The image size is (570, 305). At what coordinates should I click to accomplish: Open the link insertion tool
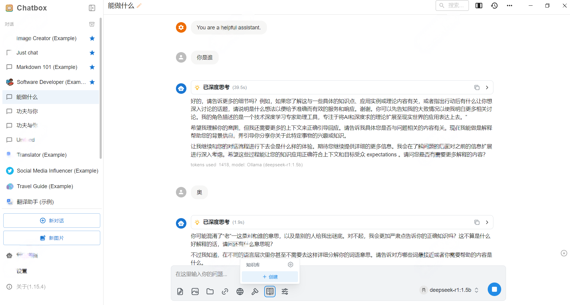[225, 291]
